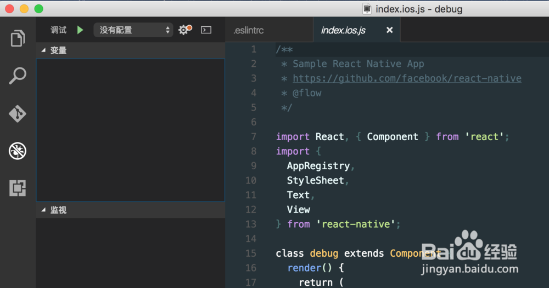Screen dimensions: 549x288
Task: Select the Debug bug icon
Action: point(18,151)
